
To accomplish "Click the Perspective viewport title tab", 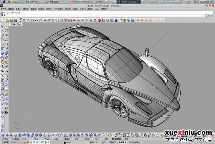I will (15, 24).
